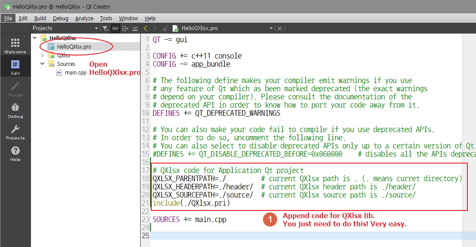Image resolution: width=476 pixels, height=247 pixels.
Task: Close the HelloQXlsx.pro document
Action: pos(280,28)
